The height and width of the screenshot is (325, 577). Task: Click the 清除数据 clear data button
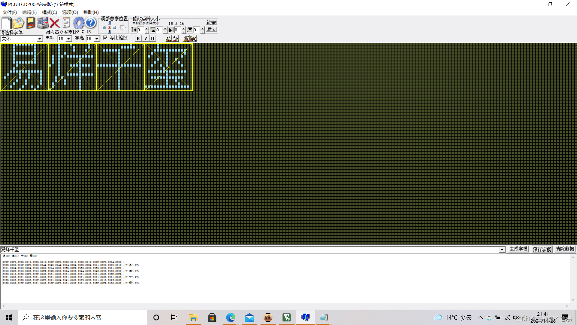pos(565,249)
